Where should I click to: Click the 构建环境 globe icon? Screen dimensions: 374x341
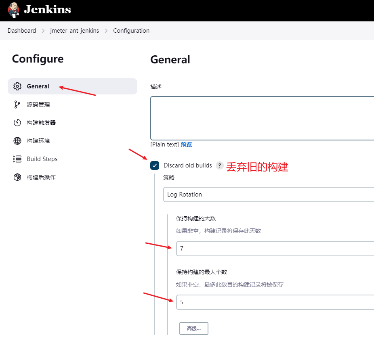(17, 141)
